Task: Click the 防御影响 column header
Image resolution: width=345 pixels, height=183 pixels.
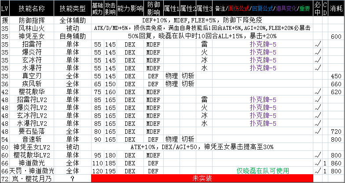Action: pyautogui.click(x=153, y=8)
